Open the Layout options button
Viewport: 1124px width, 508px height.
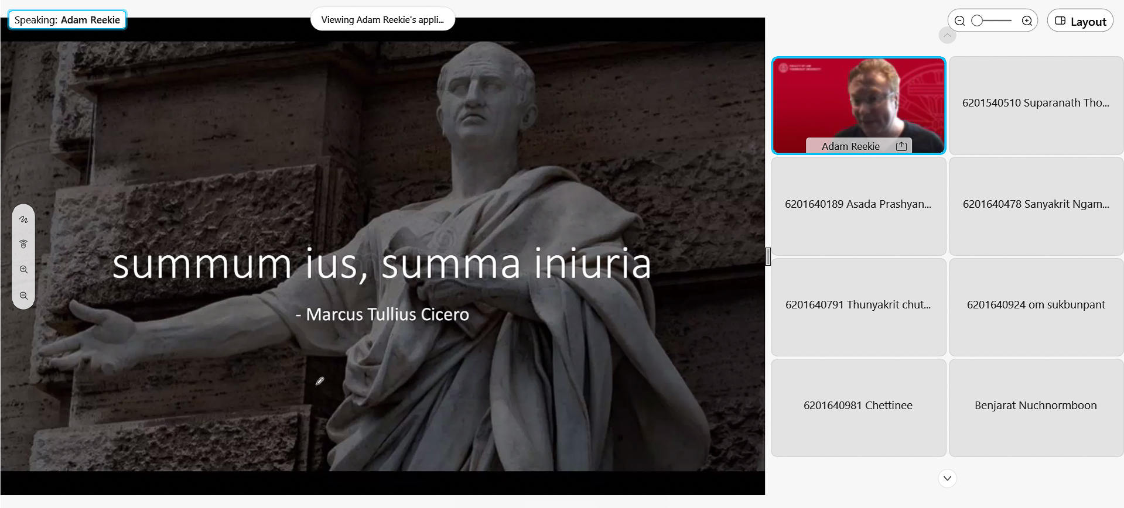pyautogui.click(x=1080, y=21)
